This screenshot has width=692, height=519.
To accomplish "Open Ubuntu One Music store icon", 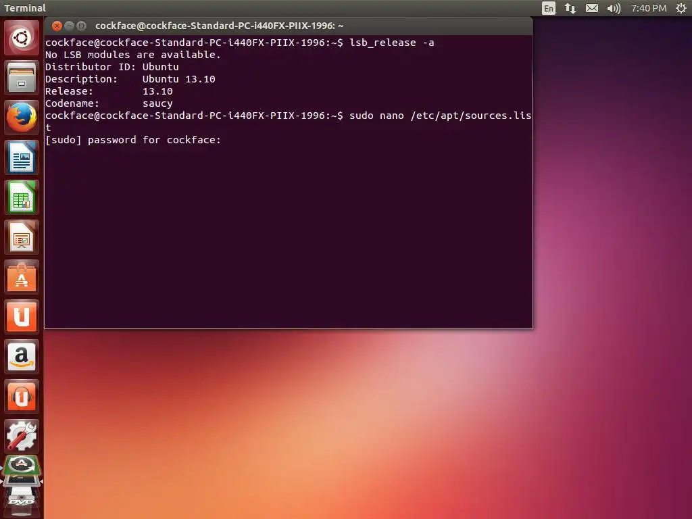I will coord(22,397).
